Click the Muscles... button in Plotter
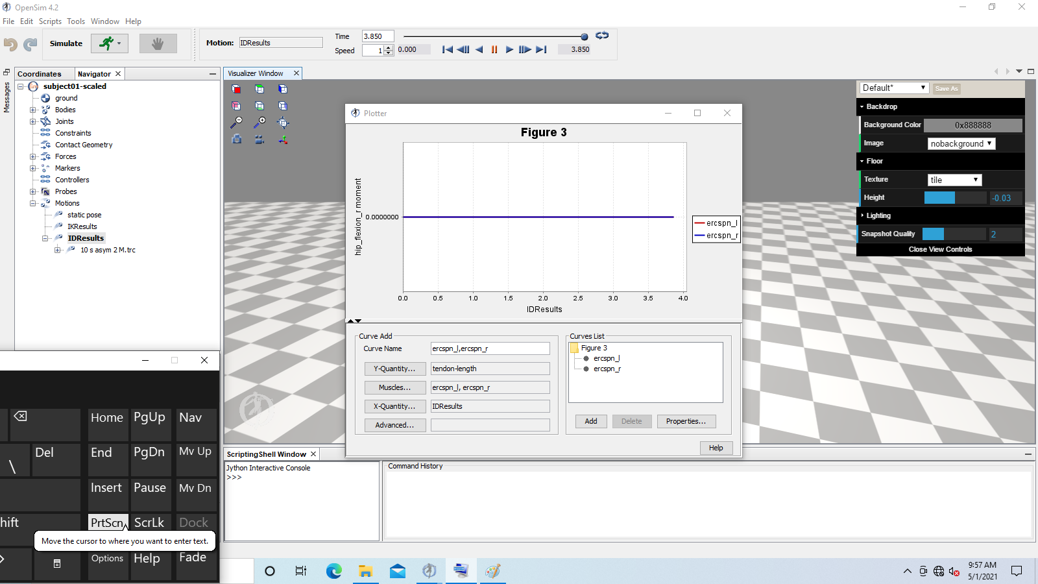Viewport: 1038px width, 584px height. (394, 387)
